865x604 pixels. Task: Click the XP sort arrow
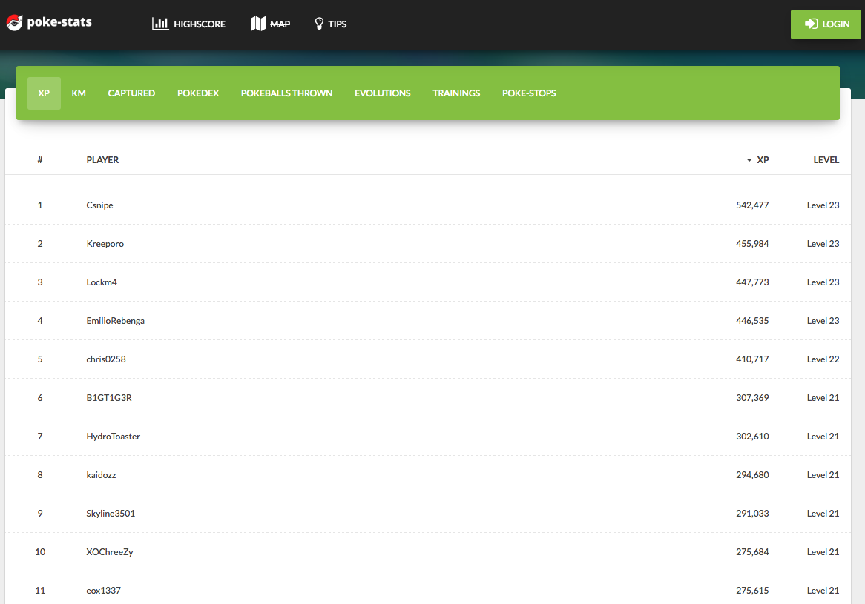pyautogui.click(x=748, y=159)
